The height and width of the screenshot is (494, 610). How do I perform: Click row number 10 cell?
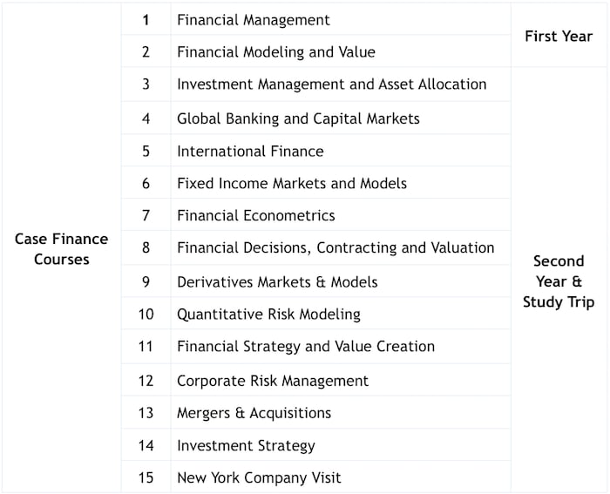pyautogui.click(x=146, y=315)
